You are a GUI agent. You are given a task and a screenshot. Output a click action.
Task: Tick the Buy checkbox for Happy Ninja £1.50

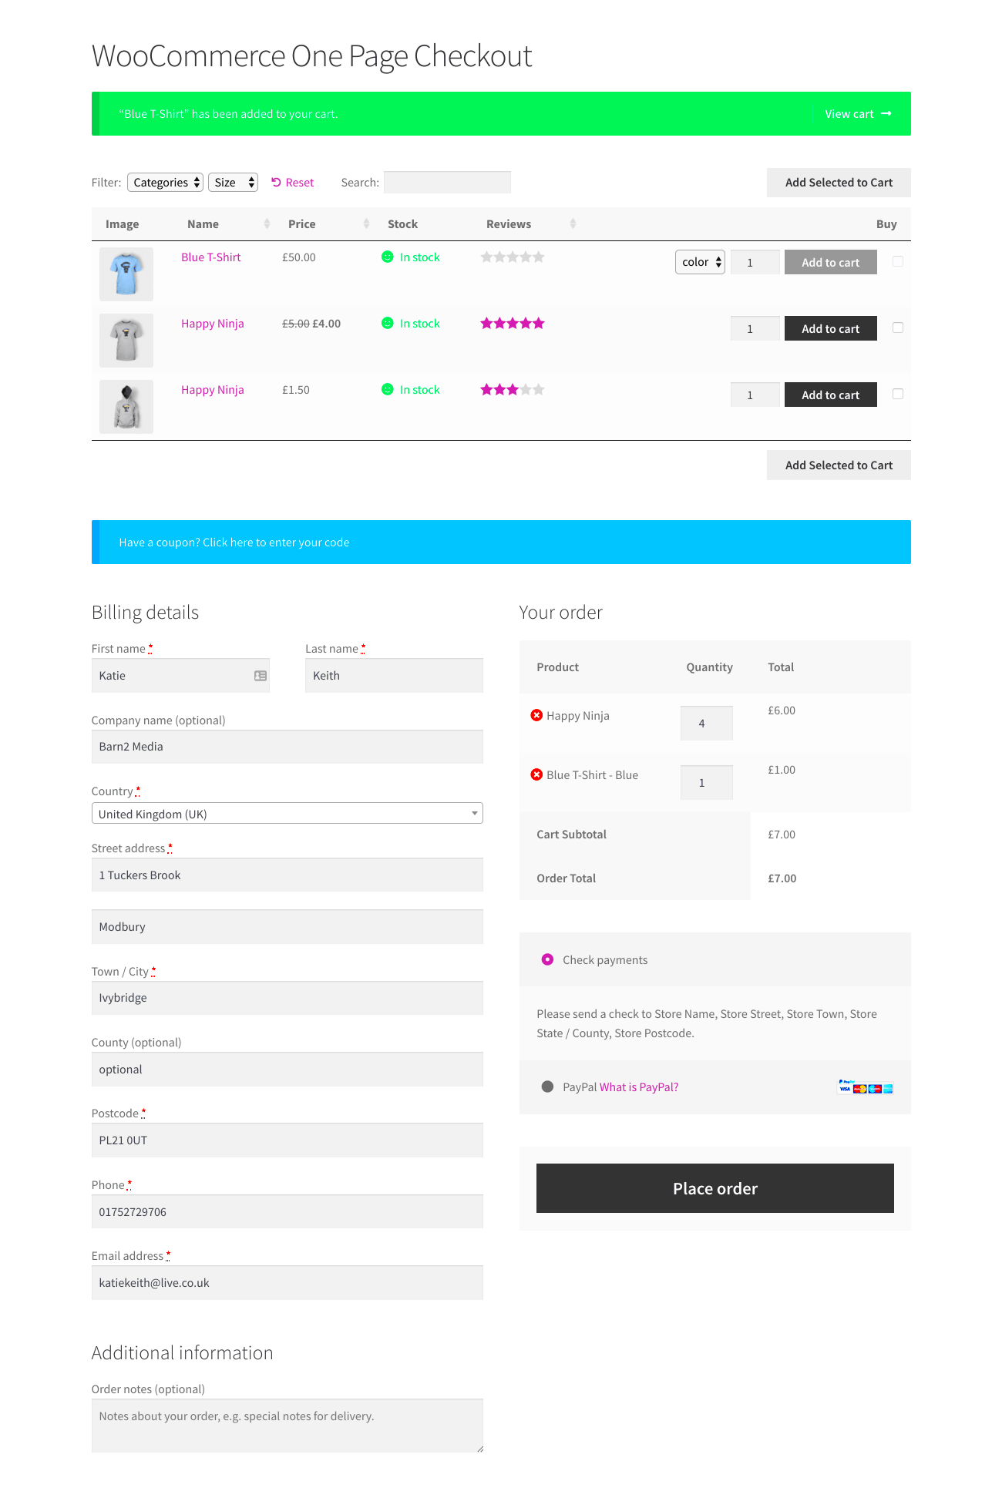(898, 394)
